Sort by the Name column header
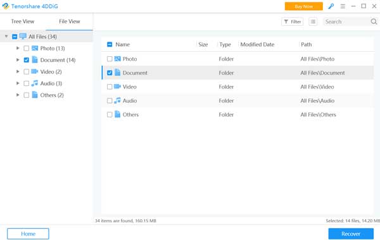380x240 pixels. (122, 44)
